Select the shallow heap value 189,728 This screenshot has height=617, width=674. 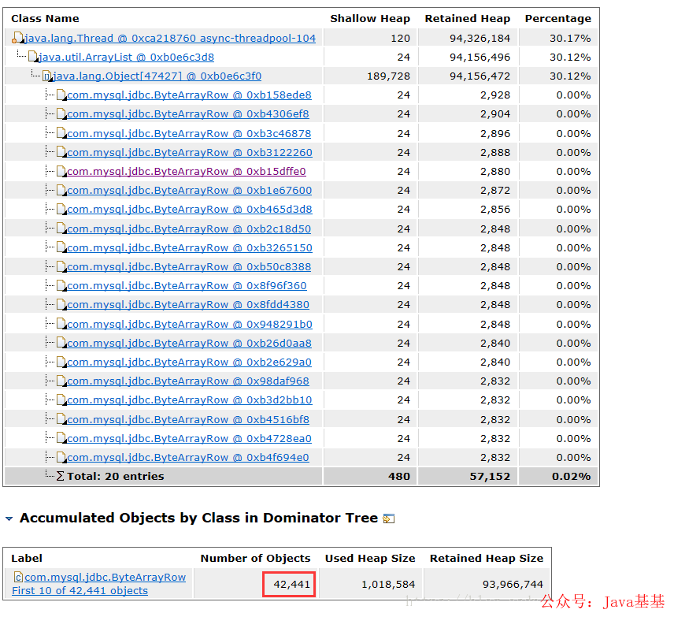(389, 76)
